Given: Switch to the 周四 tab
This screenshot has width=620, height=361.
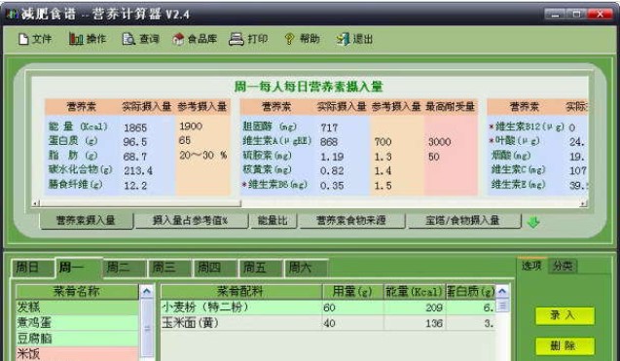Looking at the screenshot, I should [215, 269].
